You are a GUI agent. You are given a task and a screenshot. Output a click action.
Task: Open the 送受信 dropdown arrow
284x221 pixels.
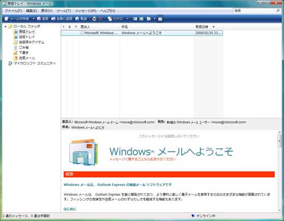[x=127, y=19]
